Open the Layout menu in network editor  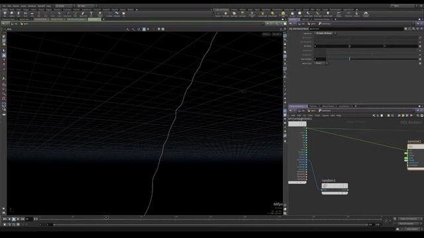(x=325, y=116)
